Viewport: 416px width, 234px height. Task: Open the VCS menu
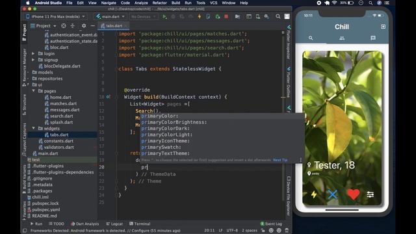[x=213, y=3]
